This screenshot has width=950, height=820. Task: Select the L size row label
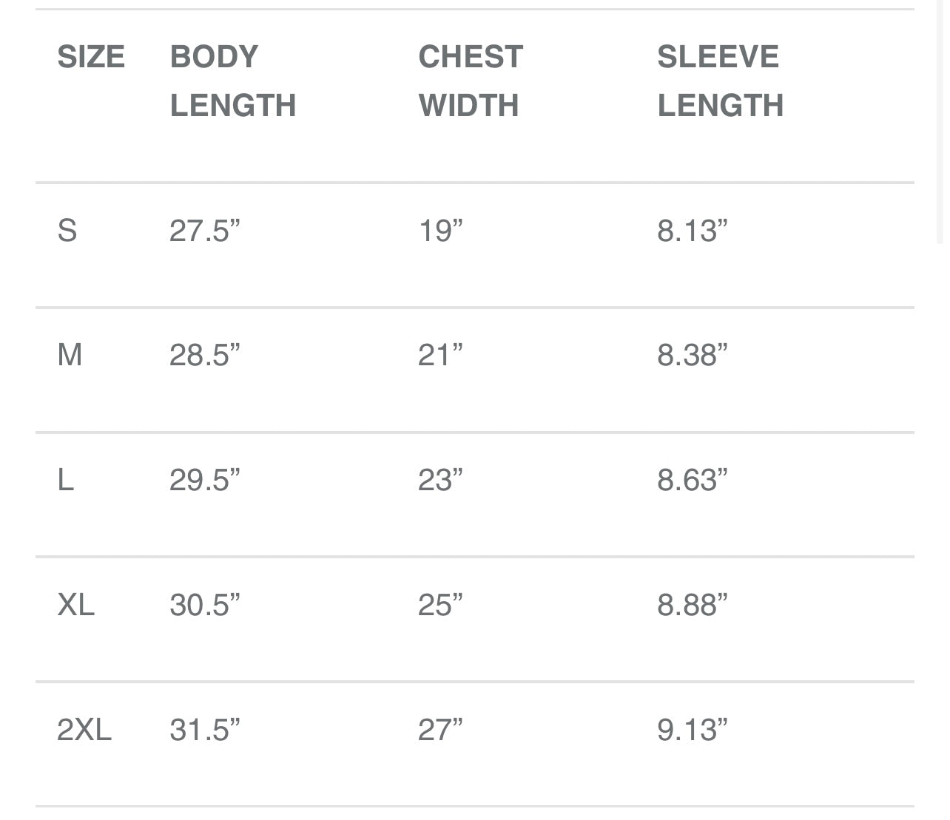click(66, 480)
